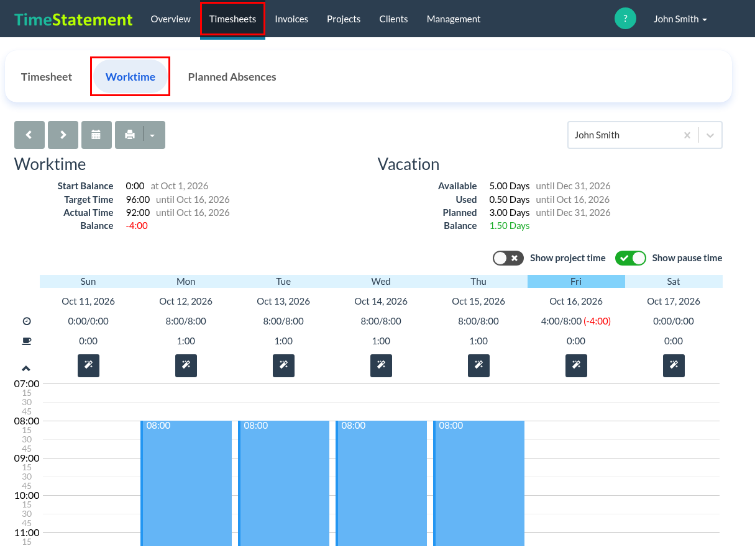This screenshot has height=546, width=755.
Task: Open the calendar date picker
Action: (96, 135)
